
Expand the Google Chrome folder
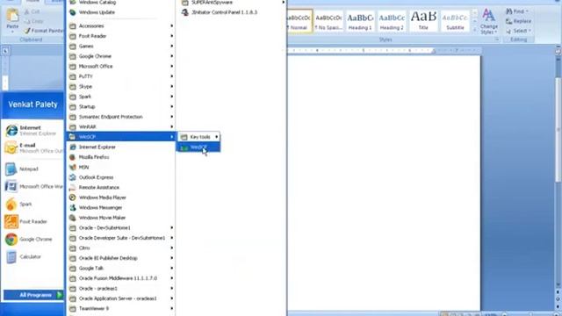(x=121, y=56)
